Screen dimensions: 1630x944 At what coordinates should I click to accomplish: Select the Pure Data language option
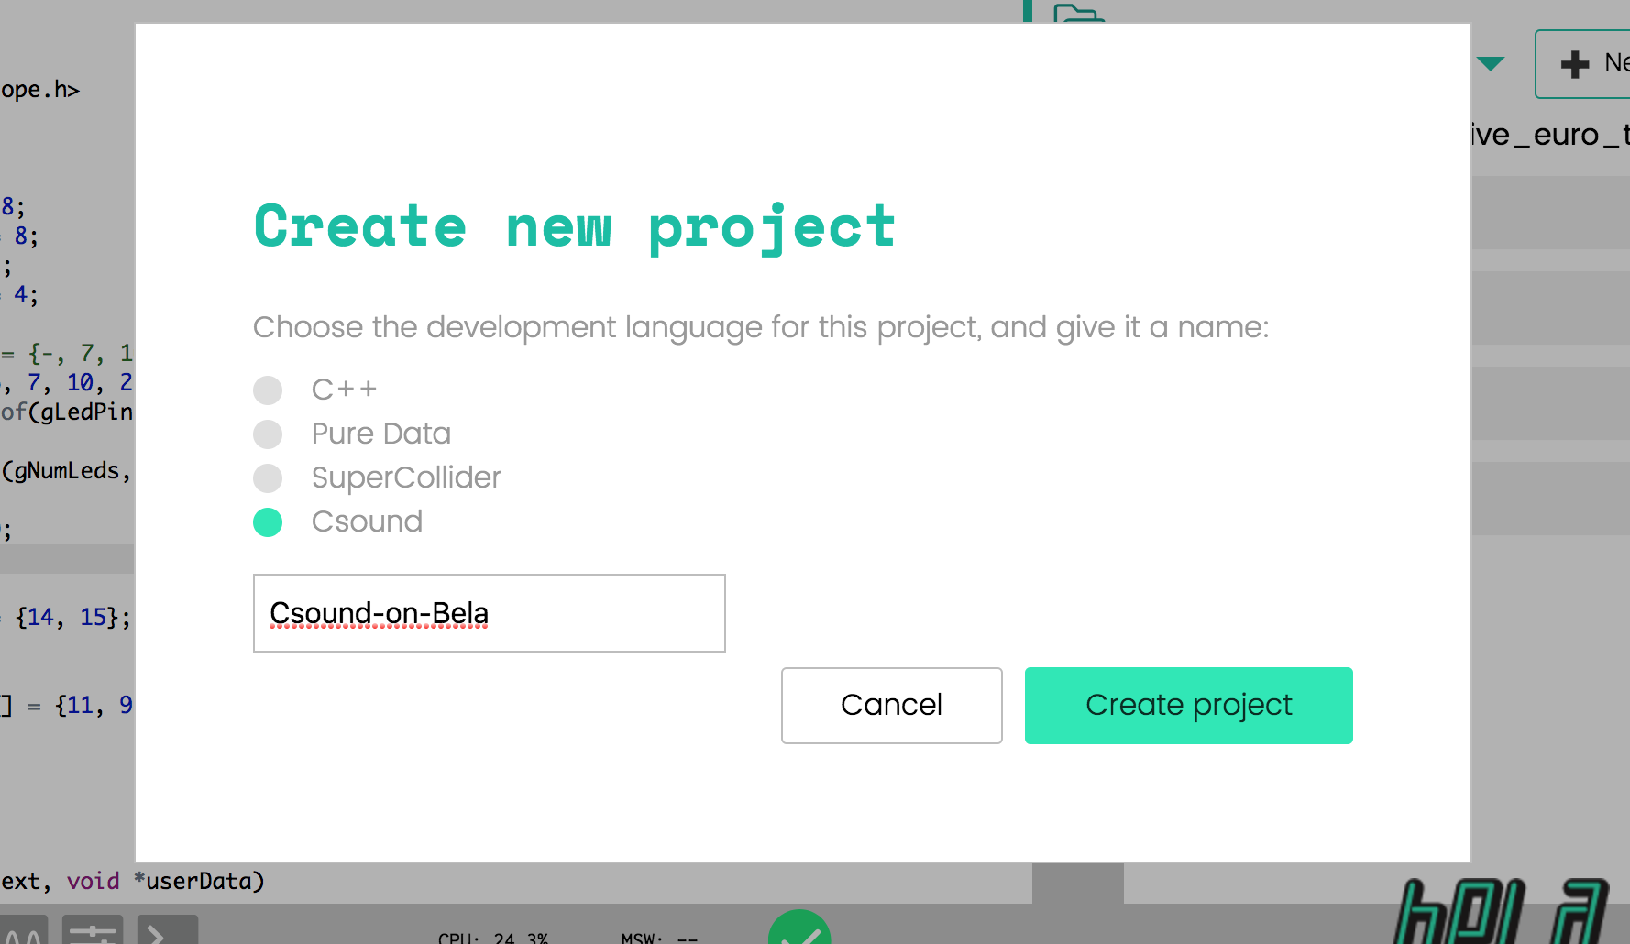tap(268, 434)
